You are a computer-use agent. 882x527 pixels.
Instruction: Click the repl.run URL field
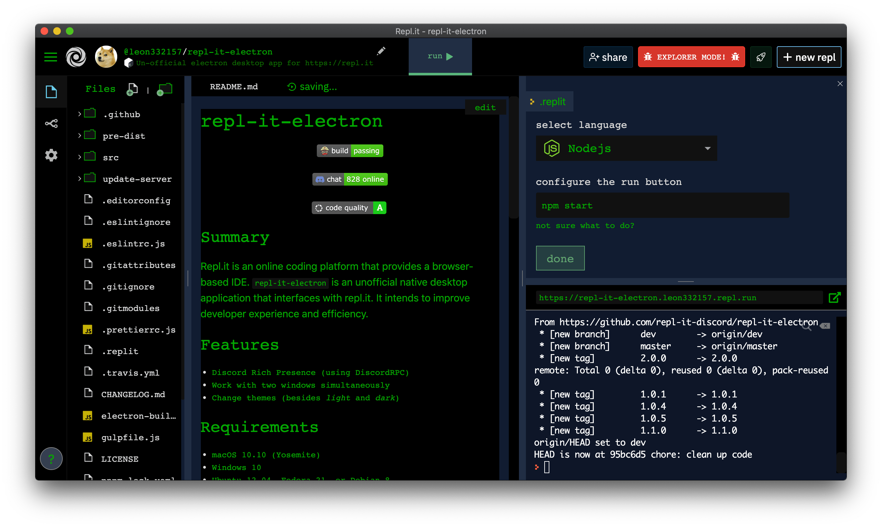pos(679,298)
